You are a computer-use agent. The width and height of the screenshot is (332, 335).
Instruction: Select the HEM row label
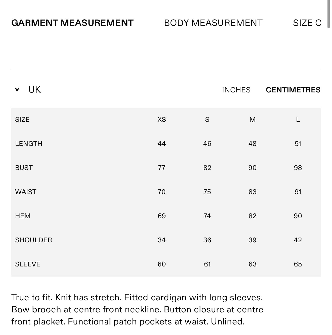click(x=23, y=216)
